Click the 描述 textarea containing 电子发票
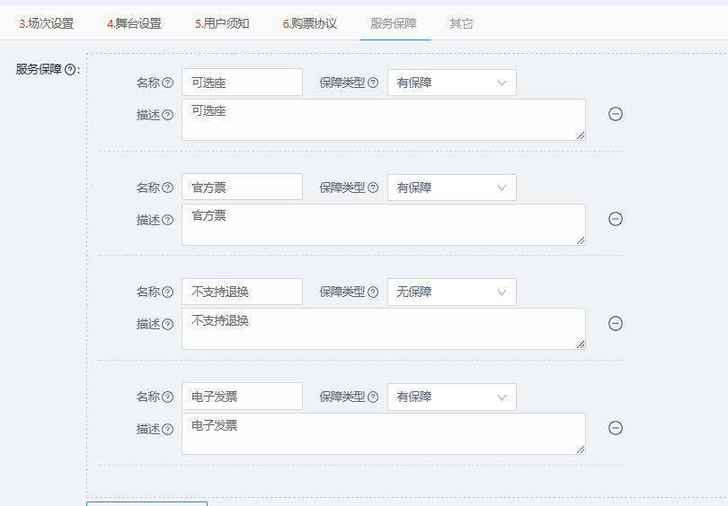Image resolution: width=728 pixels, height=506 pixels. click(384, 433)
